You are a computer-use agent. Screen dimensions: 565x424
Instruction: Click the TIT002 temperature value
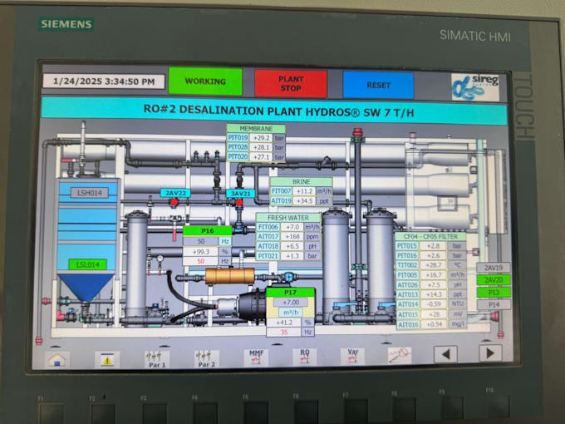[x=433, y=265]
